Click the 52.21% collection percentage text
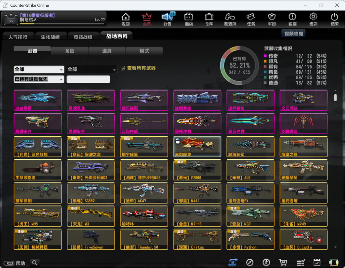 click(239, 65)
